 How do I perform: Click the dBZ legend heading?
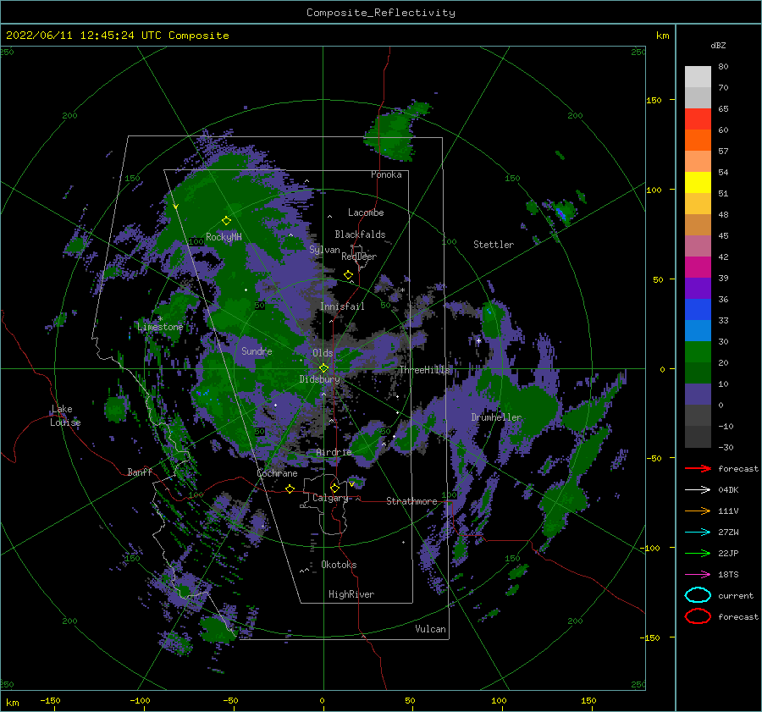point(718,45)
